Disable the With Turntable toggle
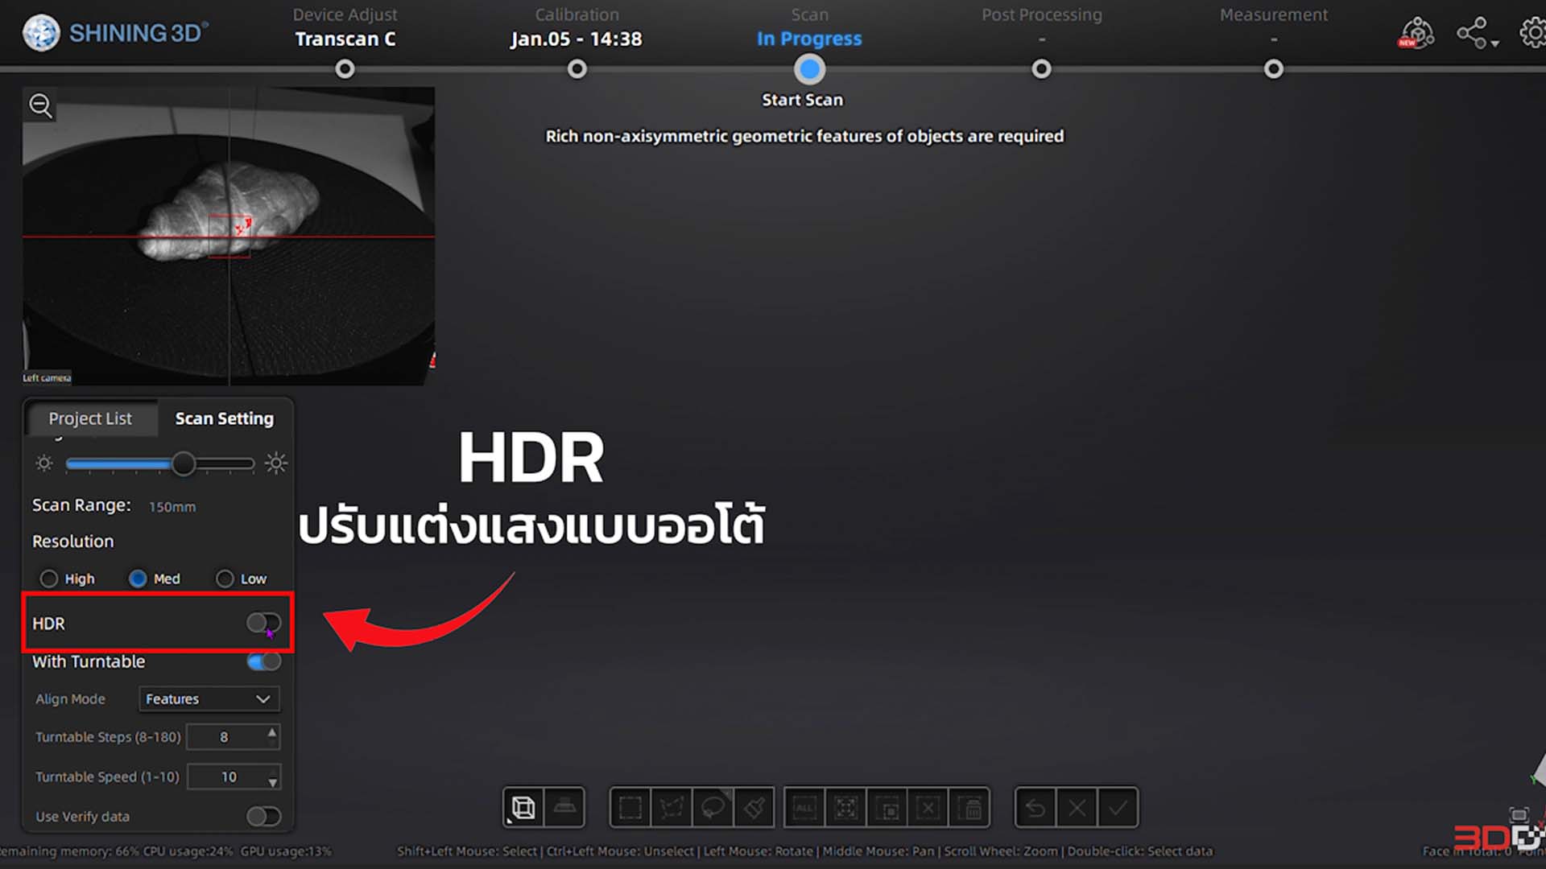 (262, 661)
